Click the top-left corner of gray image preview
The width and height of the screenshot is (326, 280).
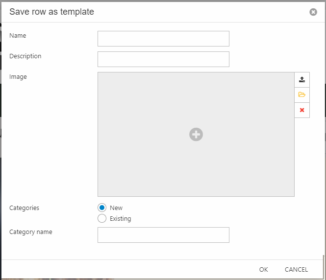(100, 75)
